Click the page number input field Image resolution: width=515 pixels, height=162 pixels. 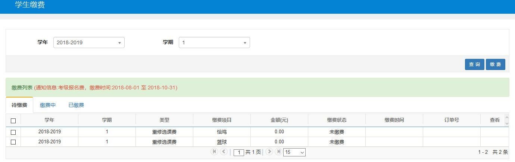[239, 152]
